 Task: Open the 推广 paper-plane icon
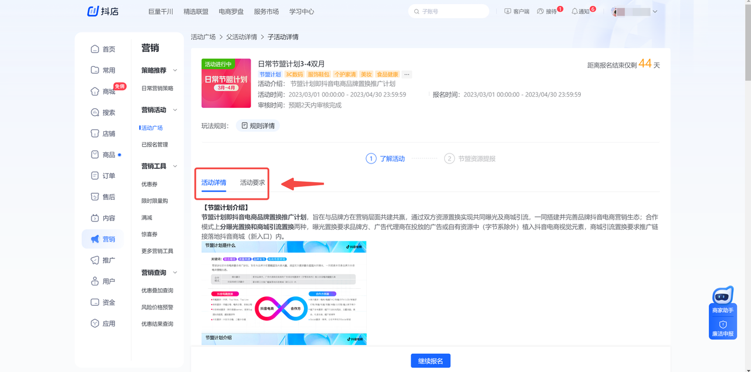tap(95, 260)
